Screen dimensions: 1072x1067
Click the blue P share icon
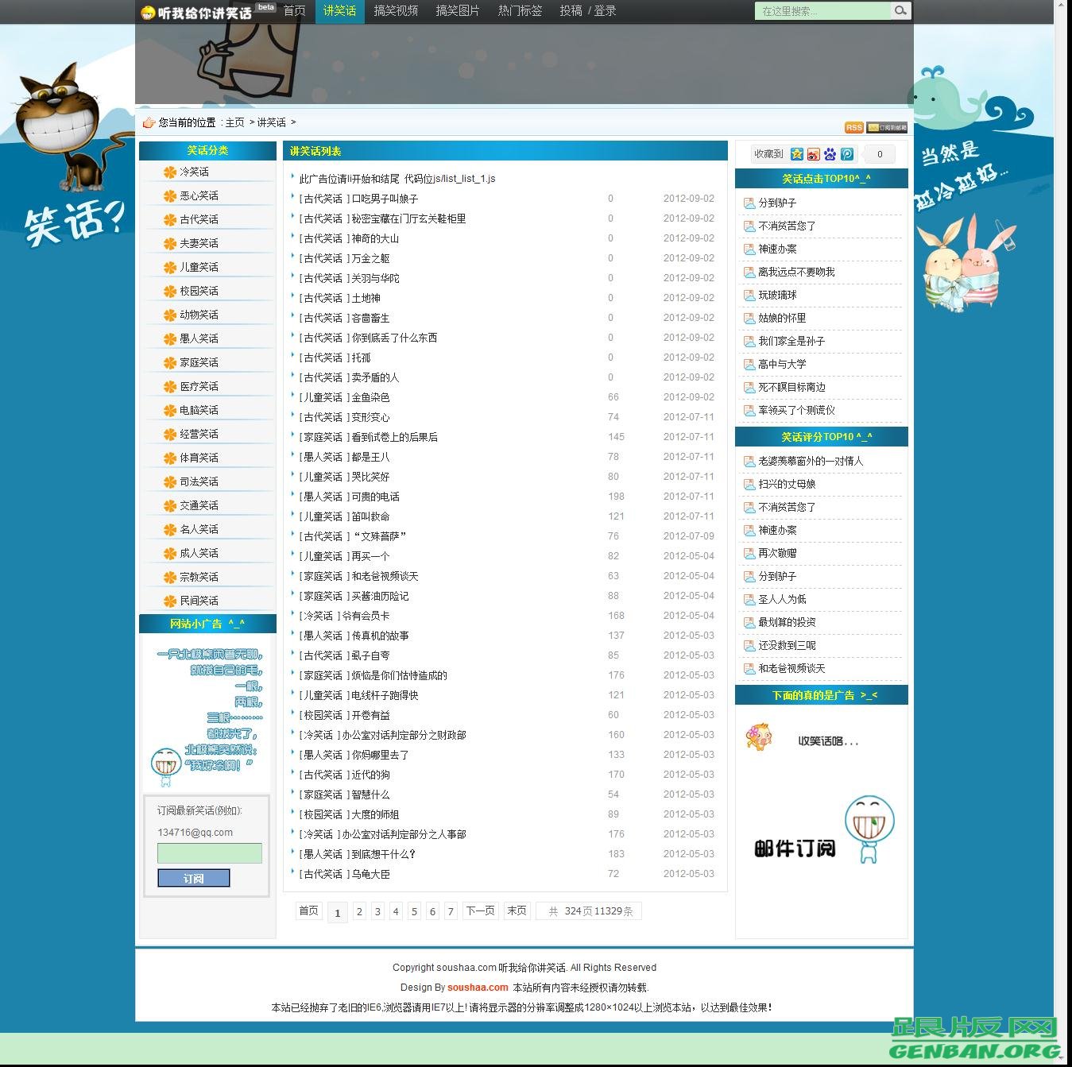tap(847, 154)
